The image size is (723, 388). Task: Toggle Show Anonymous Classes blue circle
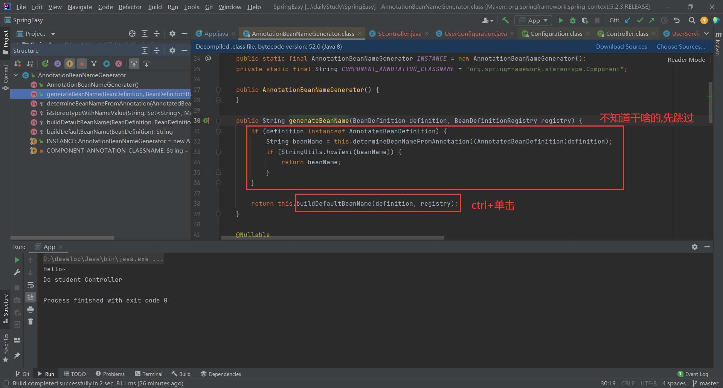point(107,64)
